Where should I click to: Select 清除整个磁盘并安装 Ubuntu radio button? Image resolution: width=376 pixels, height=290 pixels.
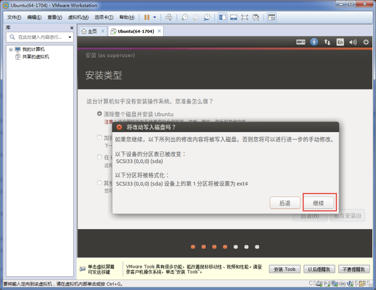pos(99,114)
